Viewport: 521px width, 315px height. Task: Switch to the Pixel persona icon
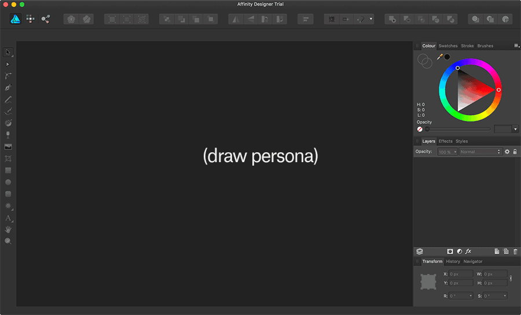30,19
